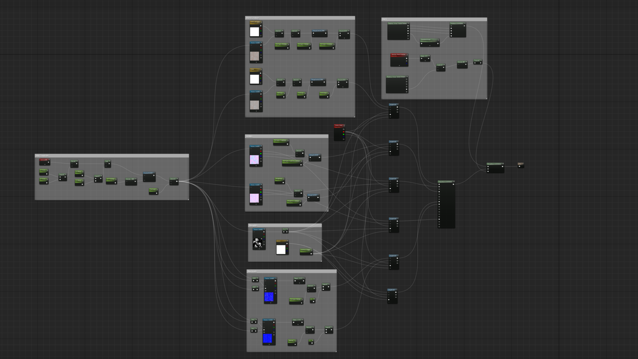Screen dimensions: 638x359
Task: Click the green output pin of Vertex Color
Action: tap(344, 134)
